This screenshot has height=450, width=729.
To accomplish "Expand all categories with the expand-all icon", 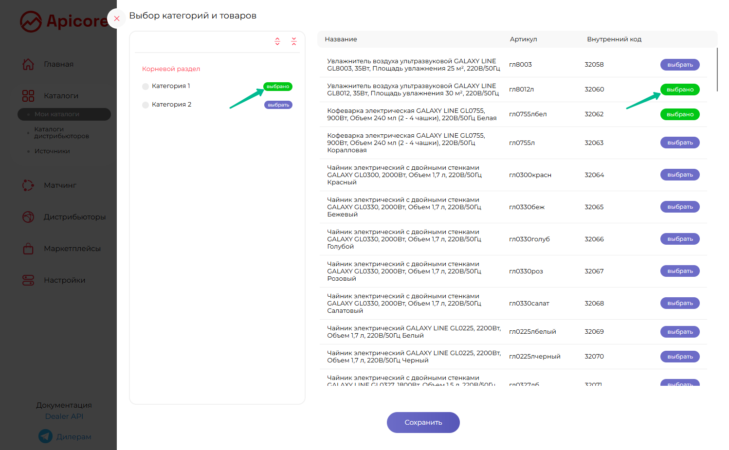I will 277,41.
